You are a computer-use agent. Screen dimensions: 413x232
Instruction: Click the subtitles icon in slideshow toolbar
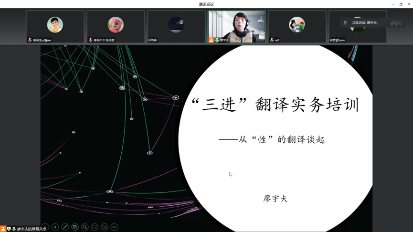coord(95,227)
